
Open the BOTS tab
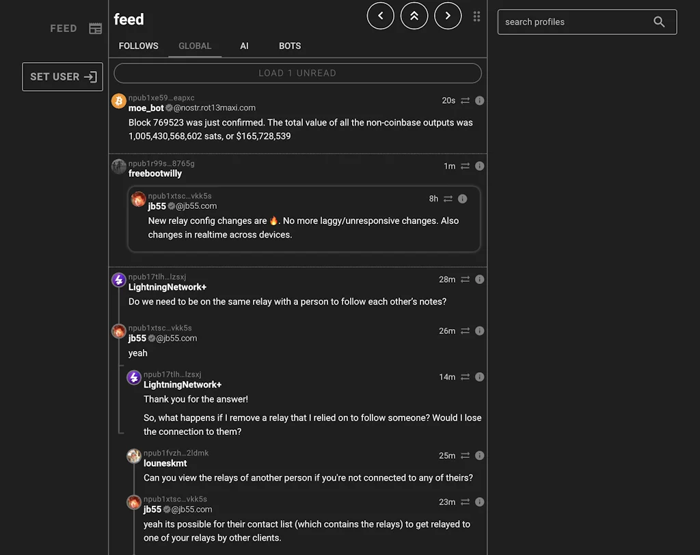click(289, 46)
